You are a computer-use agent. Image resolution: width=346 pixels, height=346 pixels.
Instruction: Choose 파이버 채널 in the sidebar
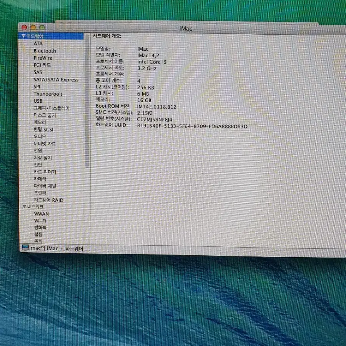point(45,186)
